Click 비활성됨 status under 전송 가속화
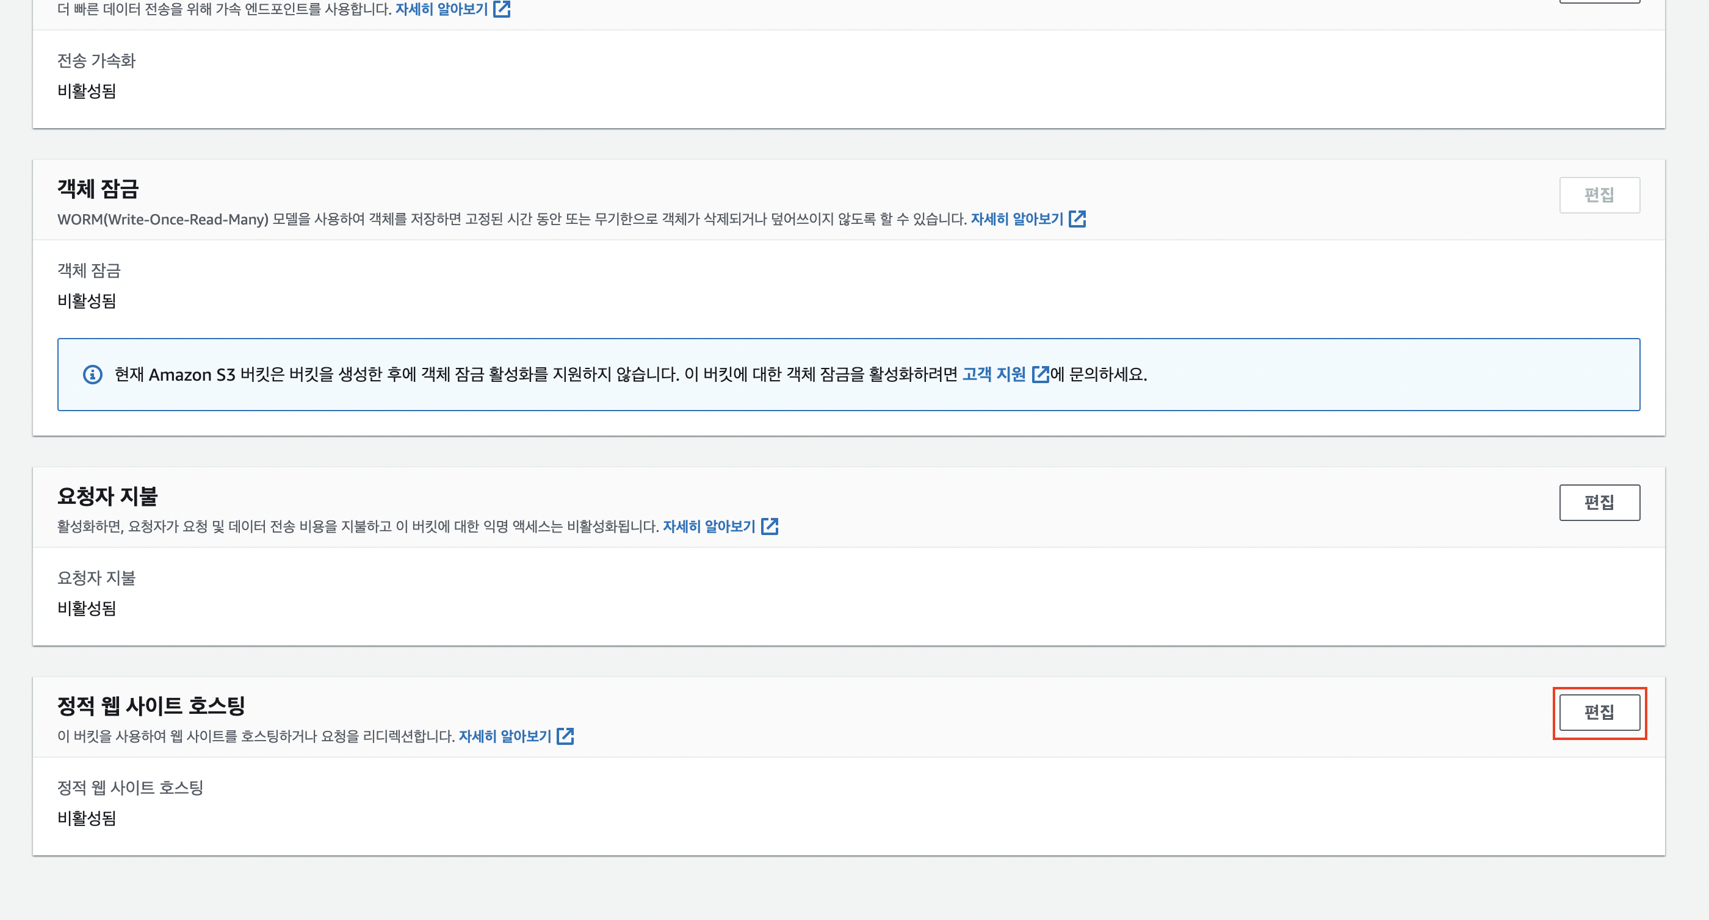The width and height of the screenshot is (1709, 920). [87, 91]
